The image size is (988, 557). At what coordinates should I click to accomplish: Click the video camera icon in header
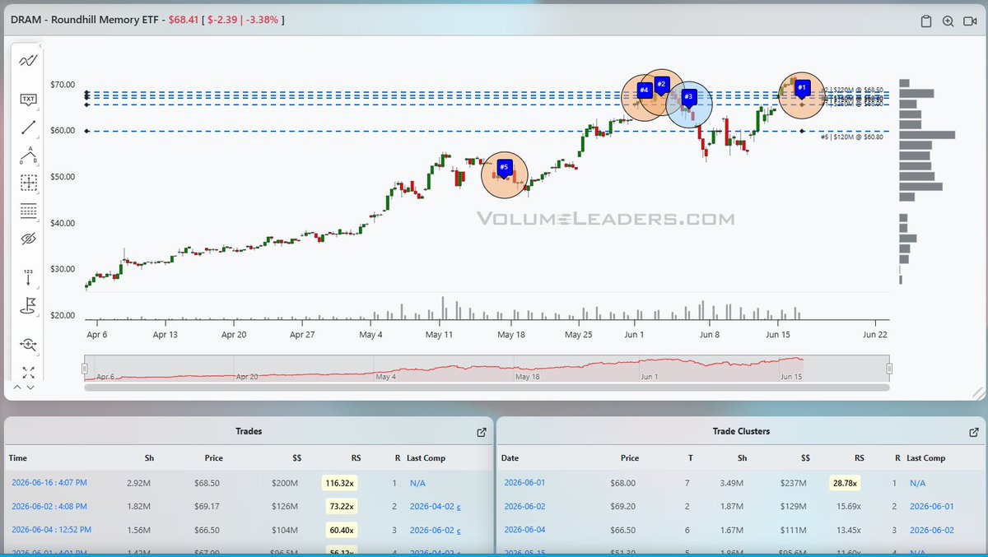[970, 21]
